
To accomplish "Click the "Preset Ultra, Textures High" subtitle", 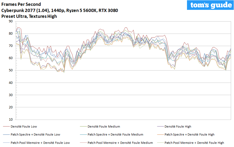I will pos(29,16).
